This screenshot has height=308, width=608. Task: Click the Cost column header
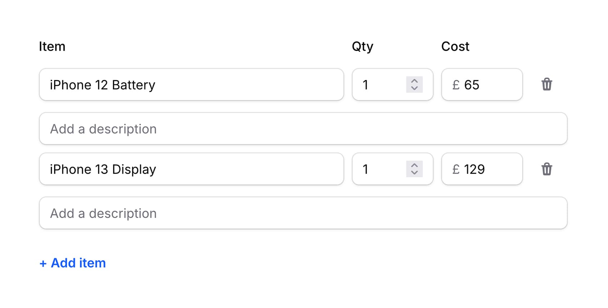click(455, 46)
